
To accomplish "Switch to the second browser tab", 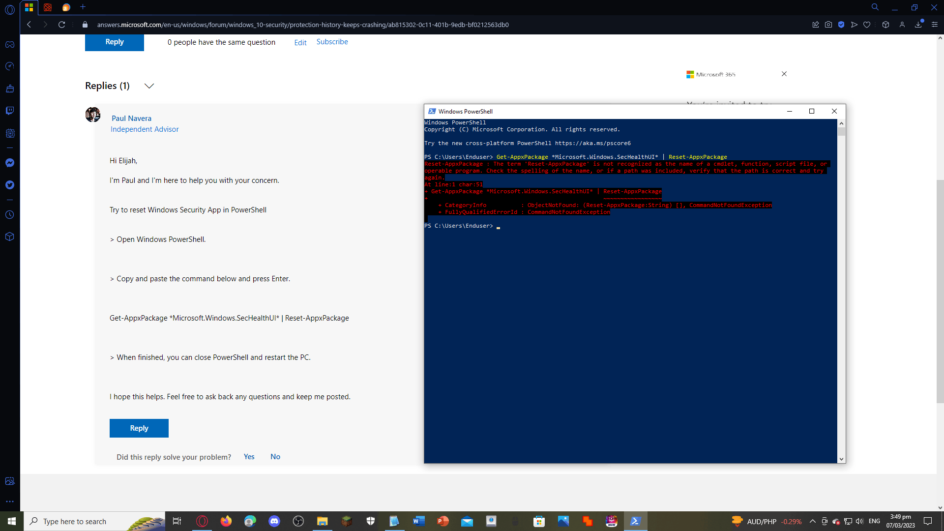I will click(x=48, y=7).
